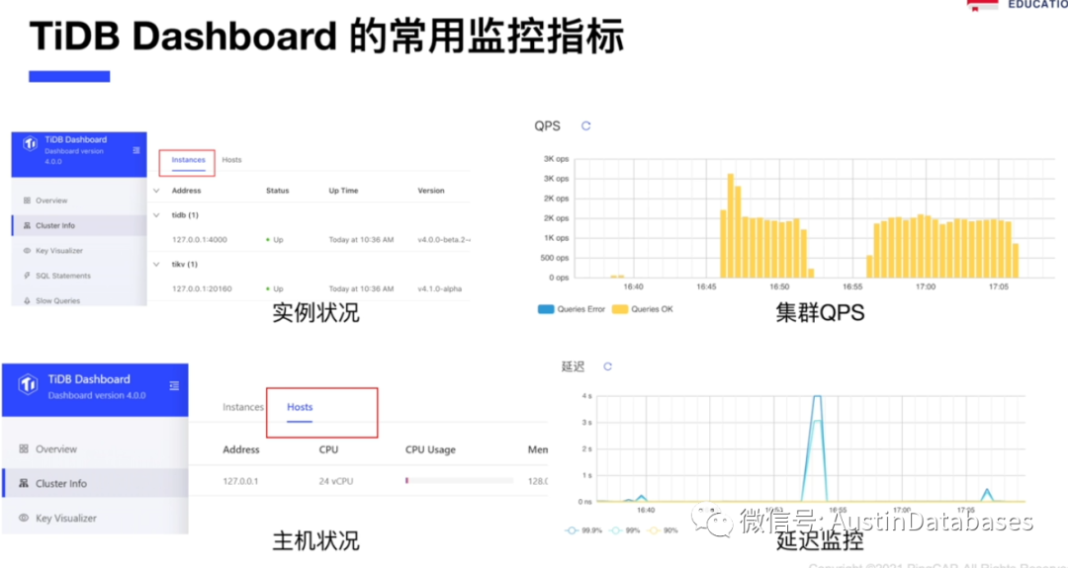Collapse all rows via Address header chevron

click(156, 191)
